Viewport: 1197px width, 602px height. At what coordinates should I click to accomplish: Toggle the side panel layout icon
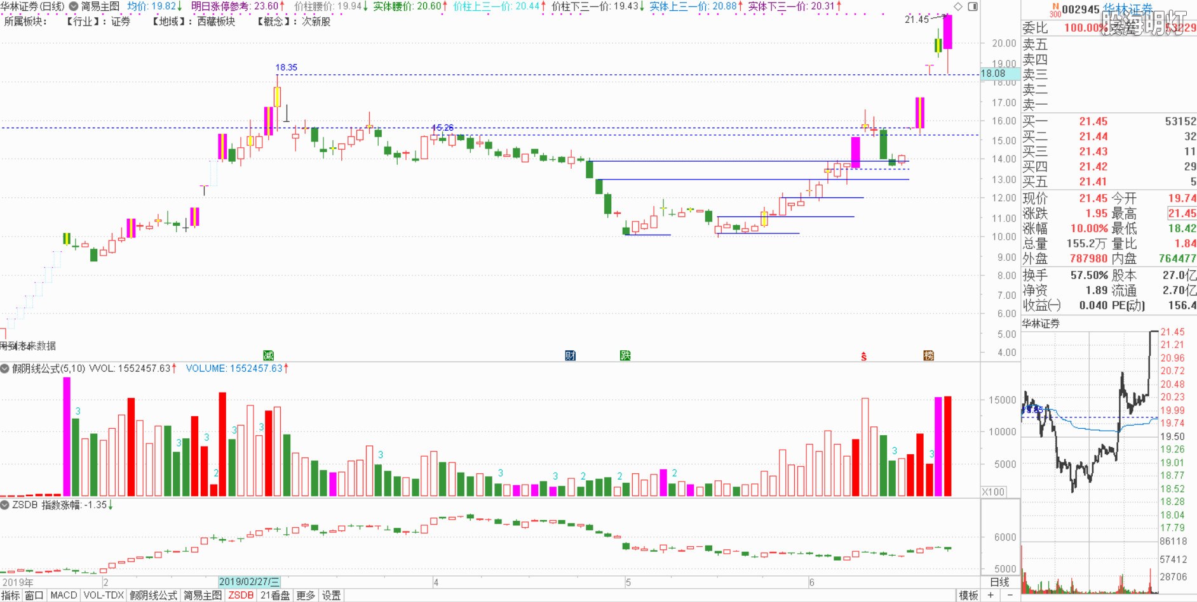click(973, 6)
